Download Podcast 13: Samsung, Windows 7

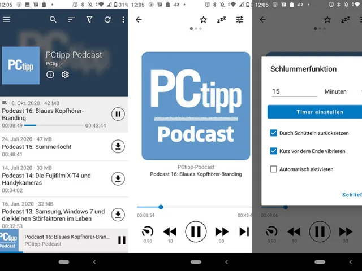tap(118, 215)
